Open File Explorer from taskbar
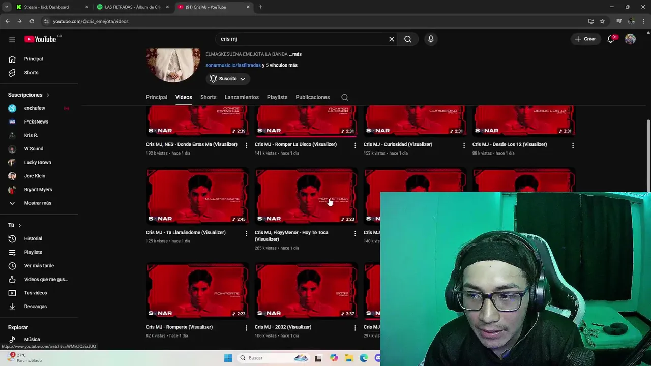 pyautogui.click(x=348, y=358)
